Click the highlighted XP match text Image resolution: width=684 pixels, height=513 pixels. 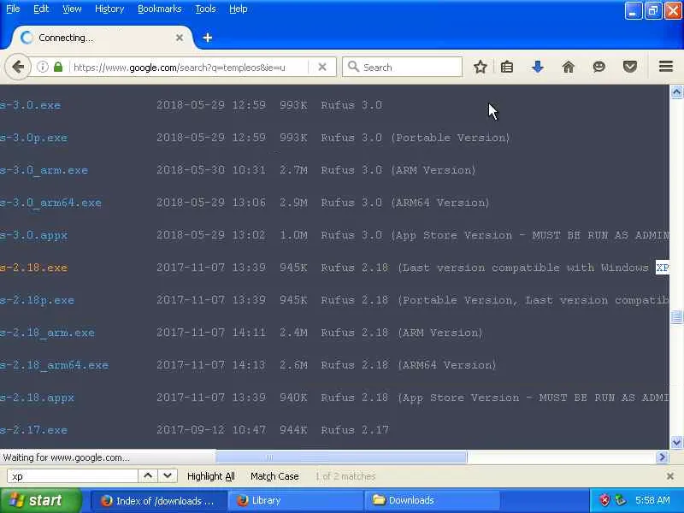pos(662,268)
